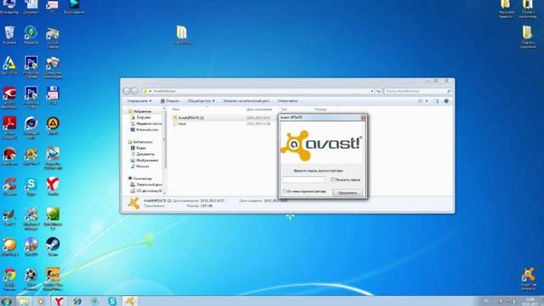Select the Steam desktop icon

pyautogui.click(x=53, y=246)
